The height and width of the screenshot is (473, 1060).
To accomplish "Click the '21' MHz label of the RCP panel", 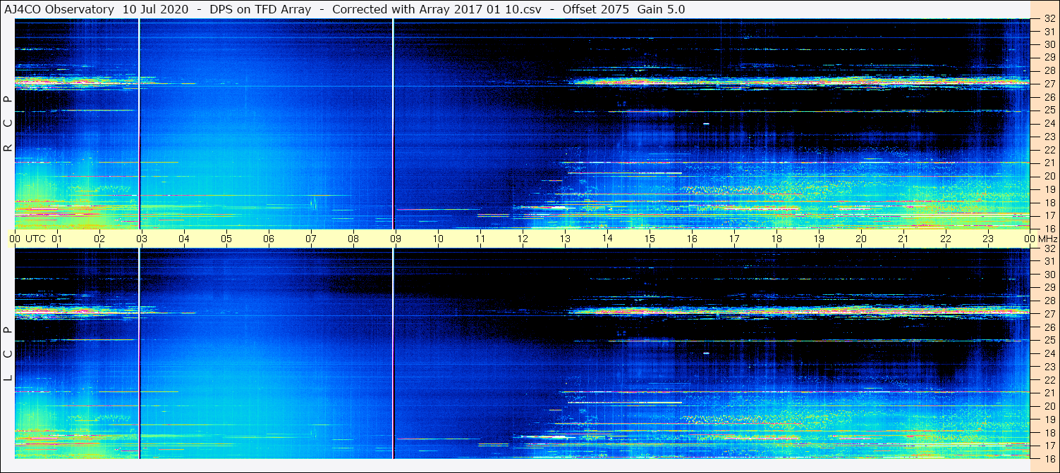I will (x=1049, y=163).
